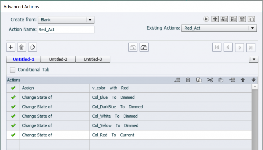The image size is (263, 150).
Task: Open the decision tabs list dropdown arrow
Action: click(254, 59)
